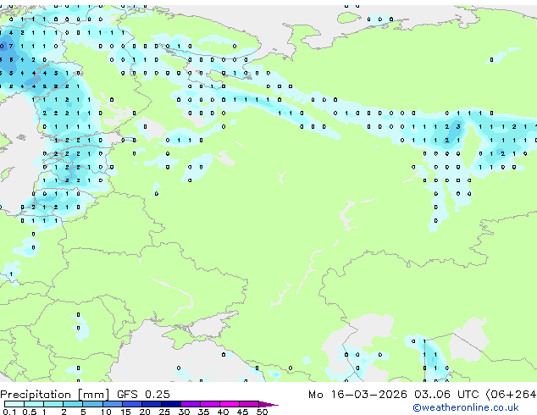Image resolution: width=537 pixels, height=415 pixels.
Task: Open the weatheronline.co.uk copyright link
Action: point(466,407)
